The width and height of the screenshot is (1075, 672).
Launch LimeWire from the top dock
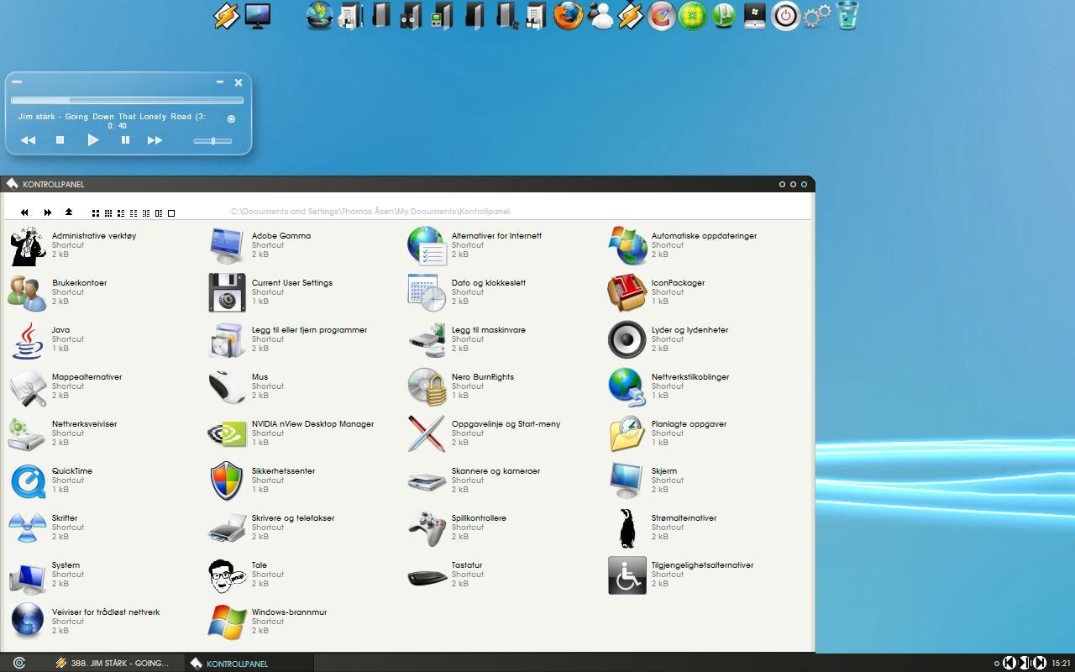(693, 16)
